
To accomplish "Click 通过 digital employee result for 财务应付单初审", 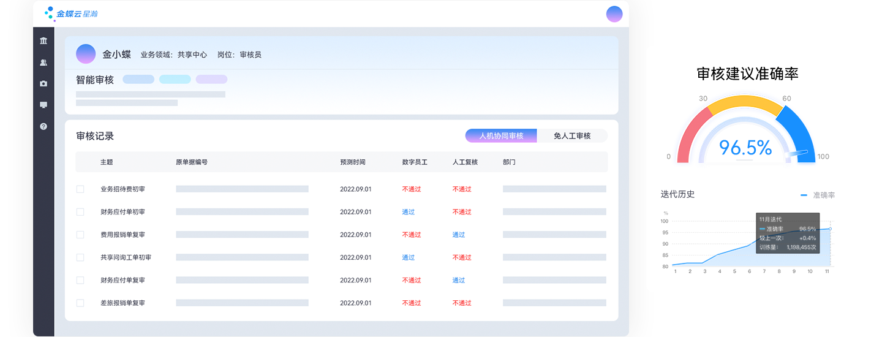I will pyautogui.click(x=409, y=212).
